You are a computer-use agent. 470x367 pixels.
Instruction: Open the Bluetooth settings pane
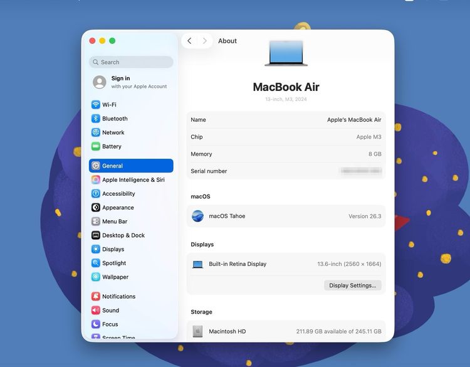coord(131,119)
